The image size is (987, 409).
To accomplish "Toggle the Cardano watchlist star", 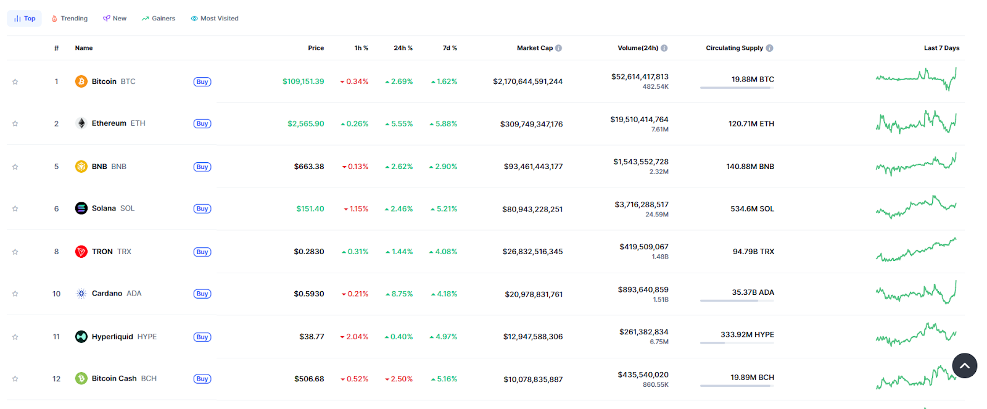I will point(15,294).
